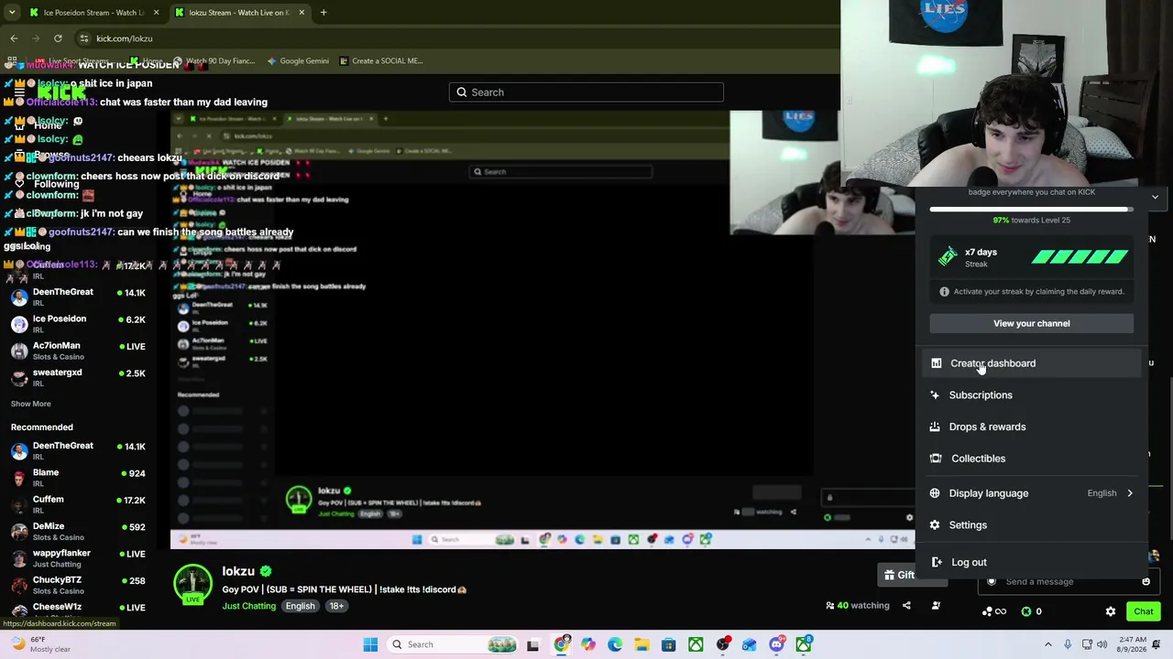
Task: Share the stream via share icon
Action: (906, 606)
